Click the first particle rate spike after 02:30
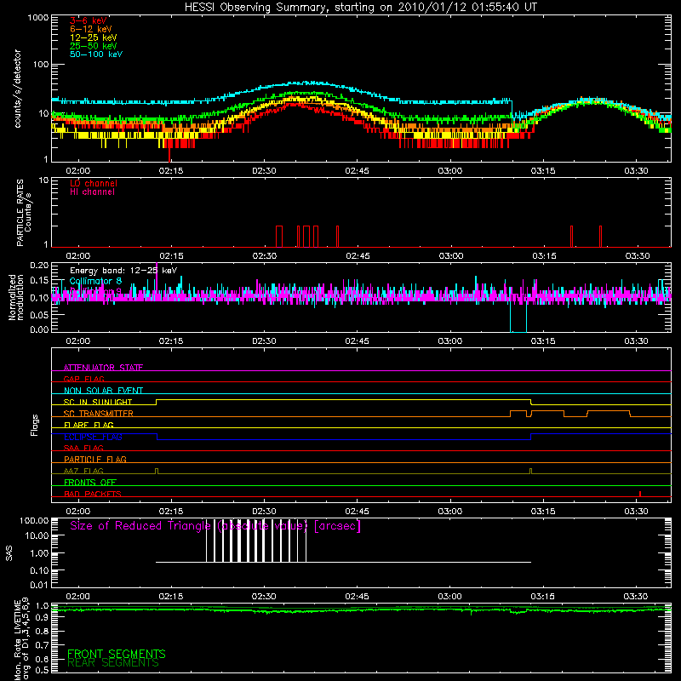Image resolution: width=681 pixels, height=681 pixels. (x=279, y=237)
